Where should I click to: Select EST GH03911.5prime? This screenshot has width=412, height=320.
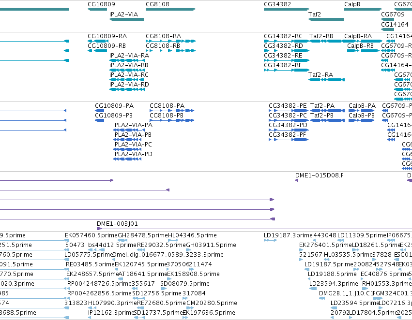pos(189,250)
